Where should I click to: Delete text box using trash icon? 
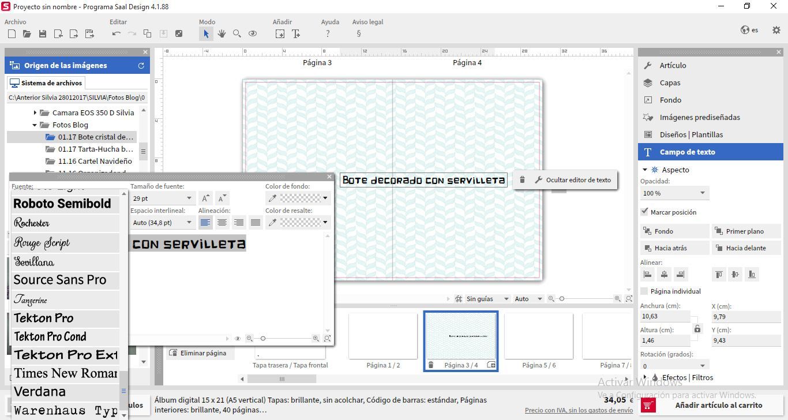pyautogui.click(x=522, y=180)
